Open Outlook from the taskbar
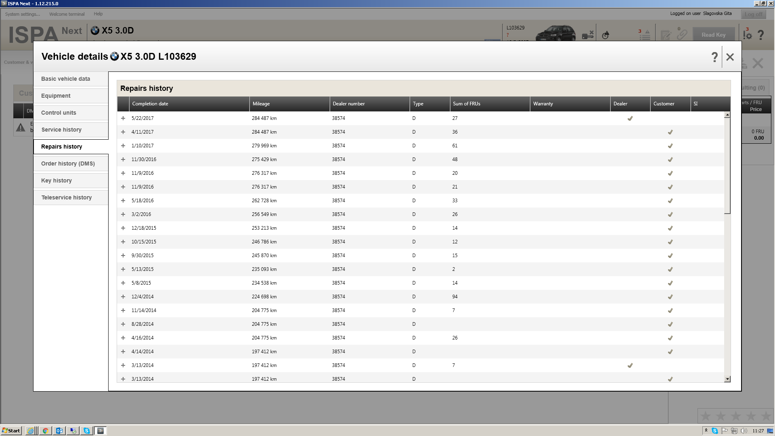The image size is (775, 436). pos(59,431)
